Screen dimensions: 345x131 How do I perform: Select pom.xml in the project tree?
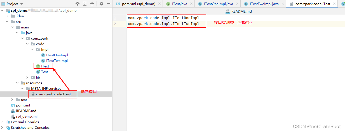click(23, 105)
